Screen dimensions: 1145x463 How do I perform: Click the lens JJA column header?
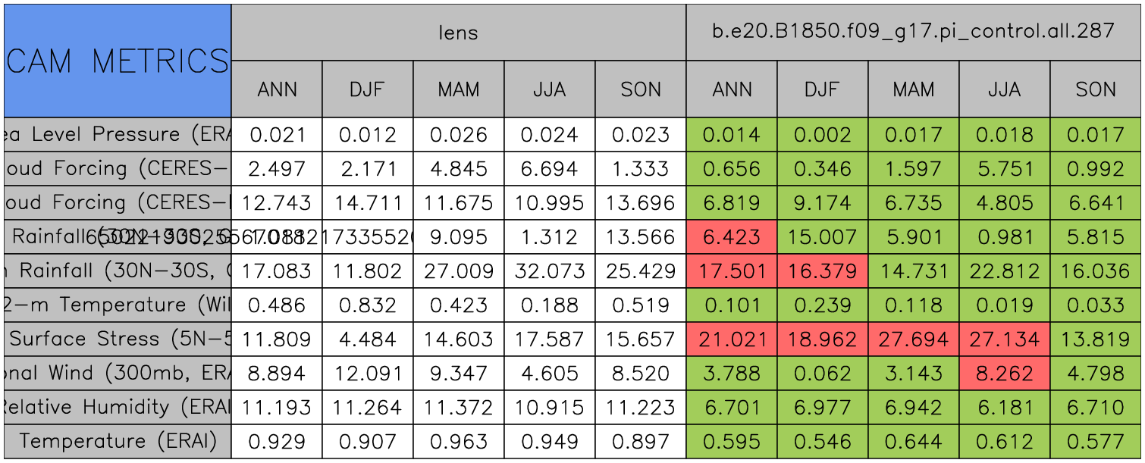point(549,89)
